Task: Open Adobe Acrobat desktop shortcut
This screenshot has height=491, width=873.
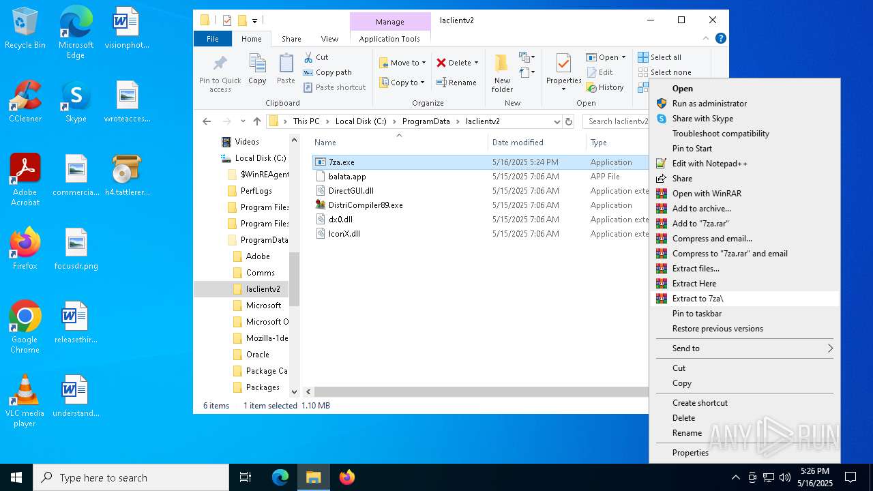Action: 25,180
